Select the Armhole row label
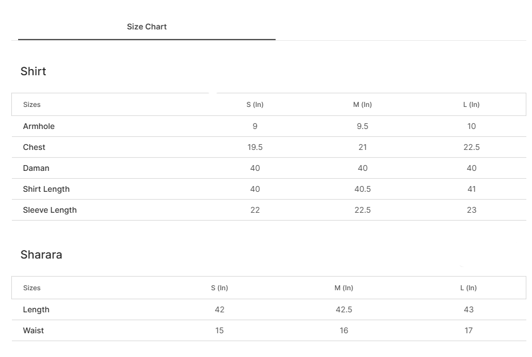 [x=39, y=126]
